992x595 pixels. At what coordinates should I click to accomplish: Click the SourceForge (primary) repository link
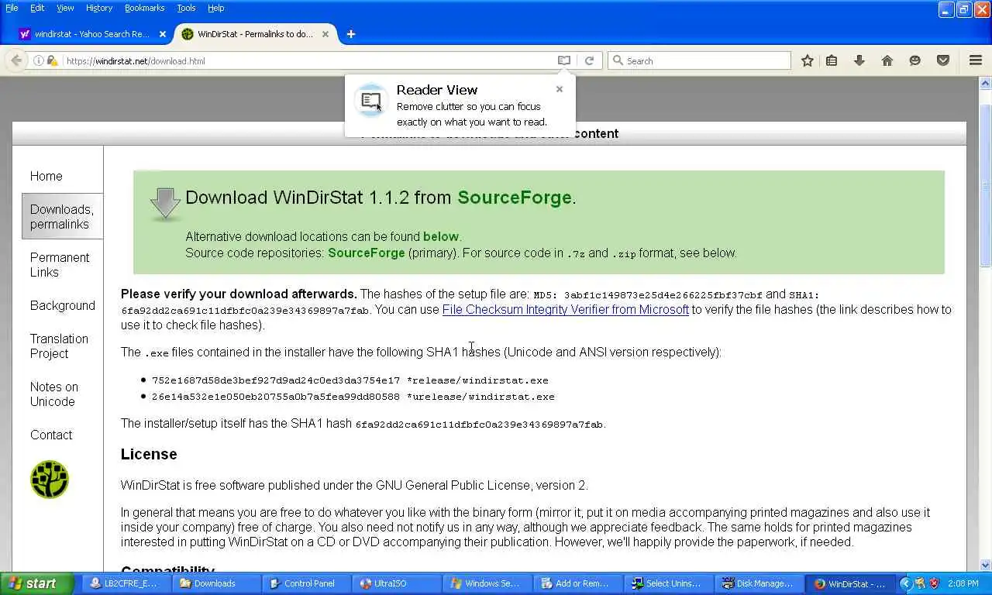(x=367, y=253)
